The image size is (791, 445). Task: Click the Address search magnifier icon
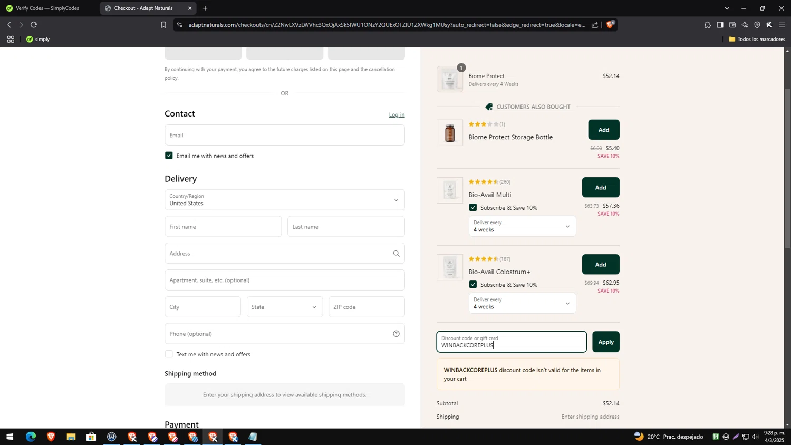pos(396,254)
